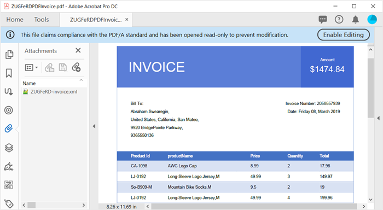Screen dimensions: 383x210
Task: Open the Layers panel icon
Action: pos(9,148)
